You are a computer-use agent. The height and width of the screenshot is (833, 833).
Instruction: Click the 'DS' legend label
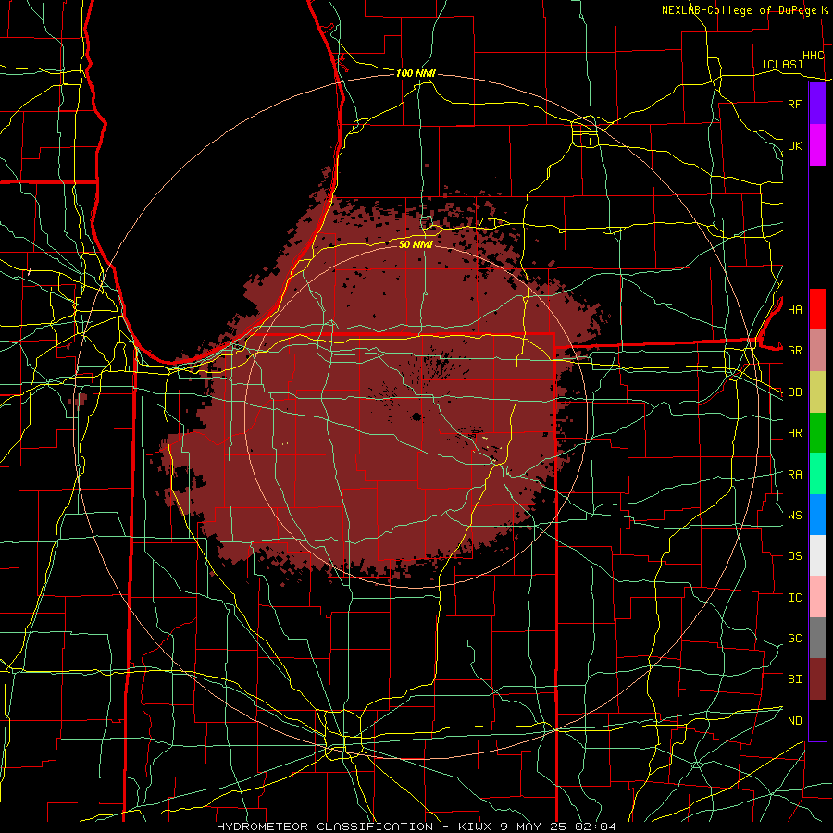[x=794, y=556]
